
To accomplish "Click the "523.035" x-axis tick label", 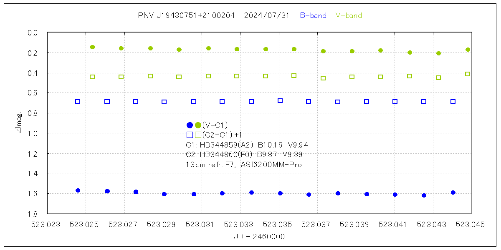I will point(279,224).
